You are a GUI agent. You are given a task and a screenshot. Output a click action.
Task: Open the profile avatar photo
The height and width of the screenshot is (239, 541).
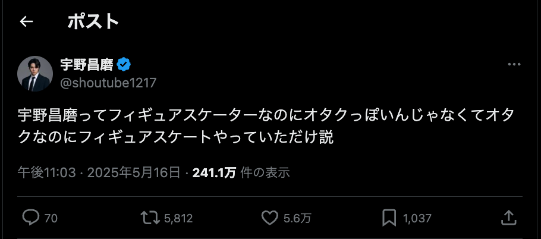35,74
